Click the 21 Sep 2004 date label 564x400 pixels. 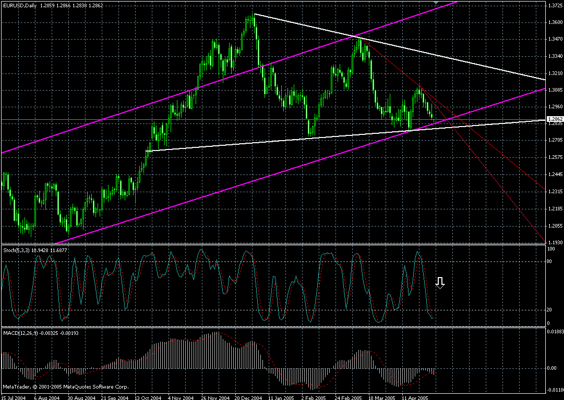(114, 397)
